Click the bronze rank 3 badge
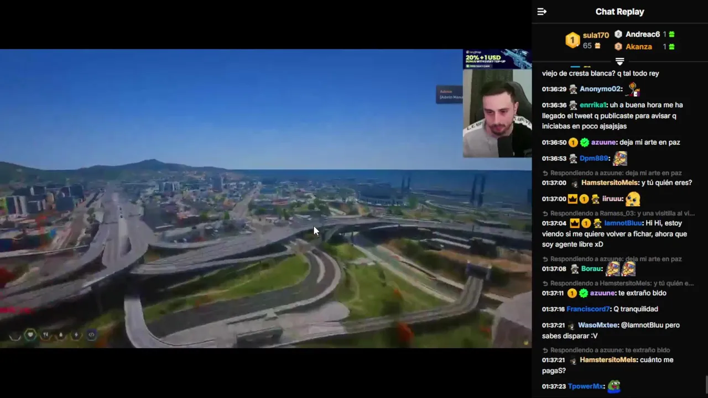 [x=618, y=46]
